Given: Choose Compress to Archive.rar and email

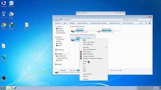Looking at the screenshot, I should (x=94, y=58).
